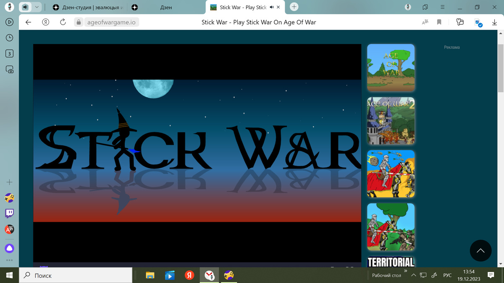Add a sidebar app with the plus icon
The width and height of the screenshot is (504, 283).
[9, 182]
